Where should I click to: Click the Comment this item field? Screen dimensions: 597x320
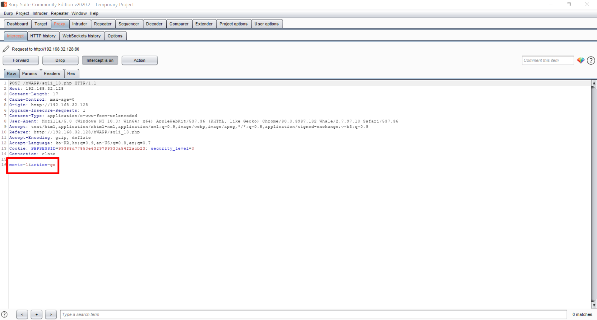click(548, 60)
